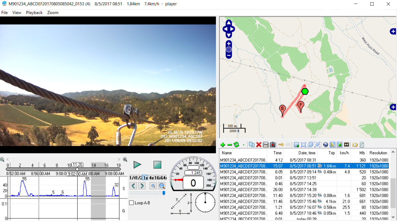Select the 4x playback speed
Image resolution: width=397 pixels, height=222 pixels.
click(x=151, y=178)
